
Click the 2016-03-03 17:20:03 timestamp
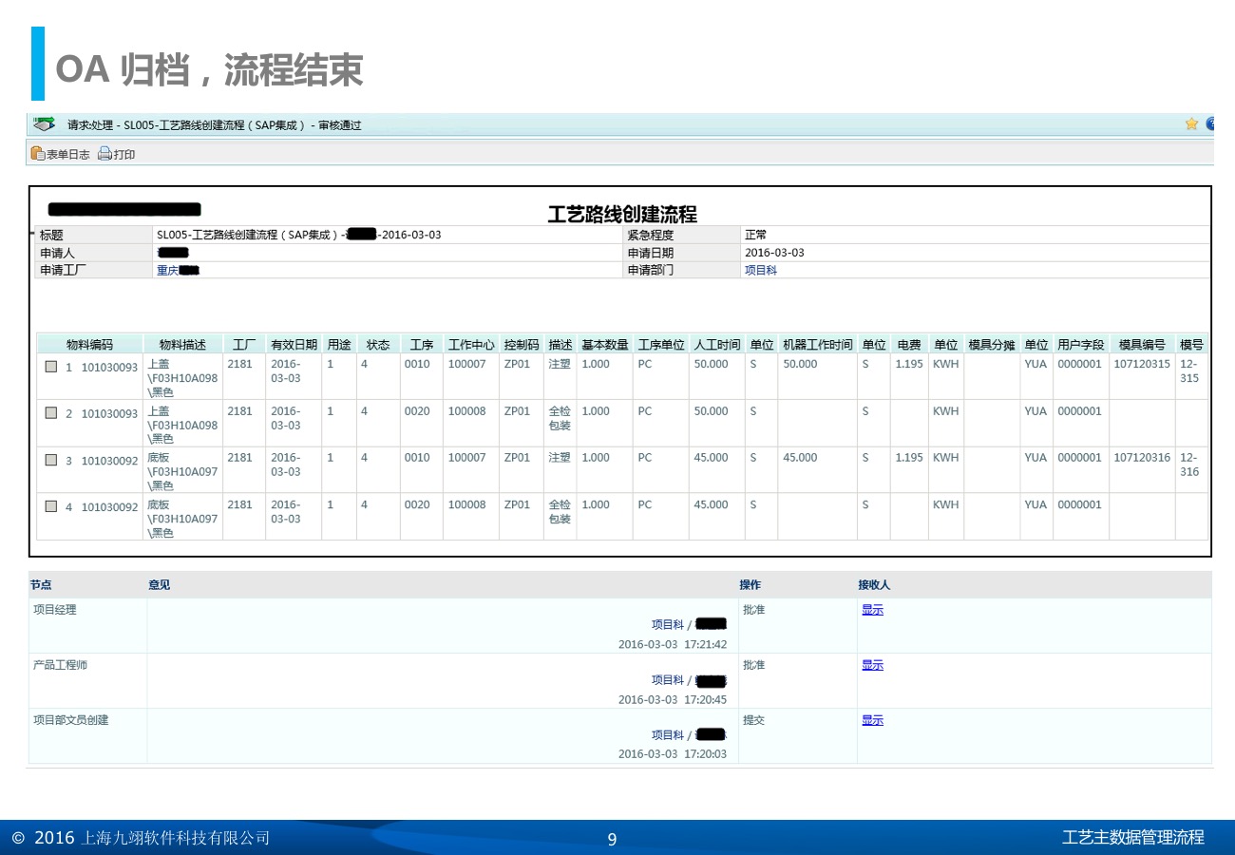tap(673, 754)
